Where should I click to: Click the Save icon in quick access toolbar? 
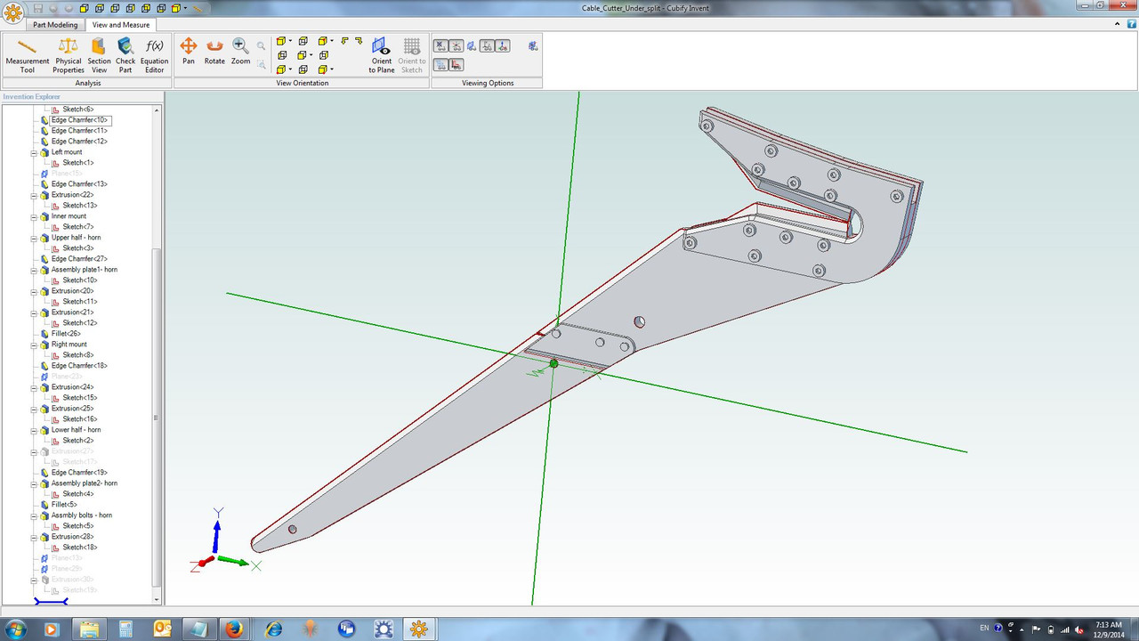[37, 8]
